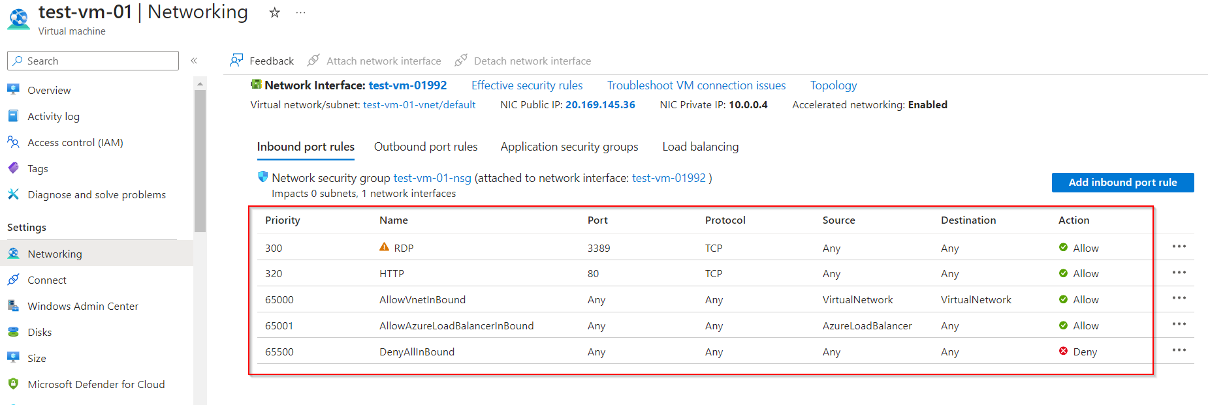Open test-vm-01992 link in NSG description
1208x405 pixels.
669,178
